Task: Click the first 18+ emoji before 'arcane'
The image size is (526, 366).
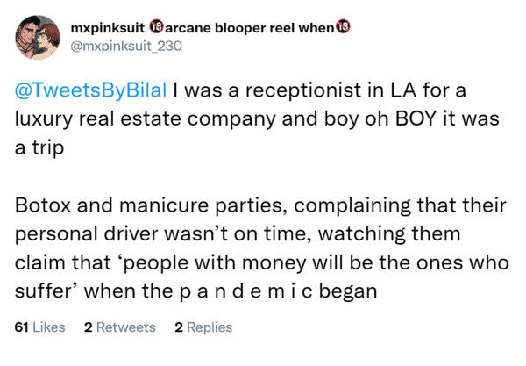Action: click(x=152, y=27)
